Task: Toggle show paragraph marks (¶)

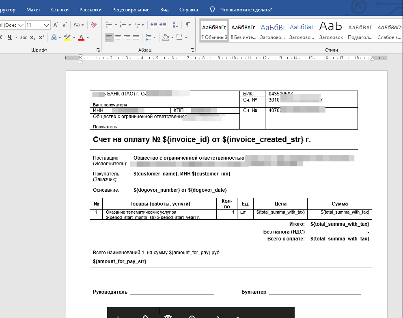Action: point(187,25)
